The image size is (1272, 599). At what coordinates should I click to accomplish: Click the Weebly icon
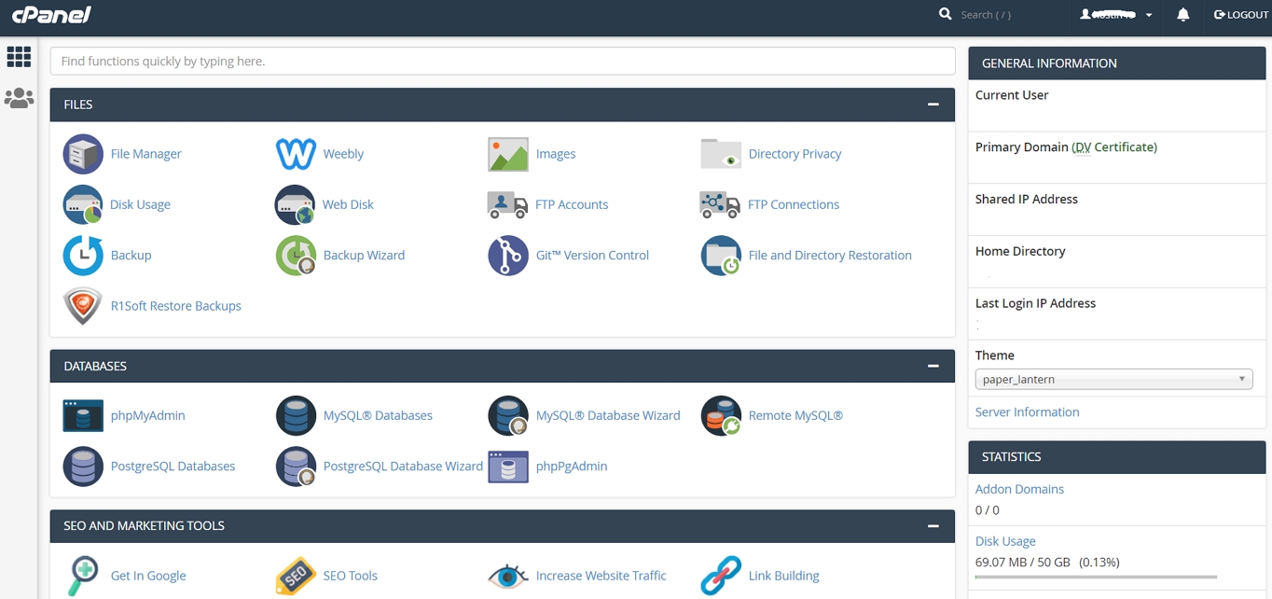tap(296, 154)
